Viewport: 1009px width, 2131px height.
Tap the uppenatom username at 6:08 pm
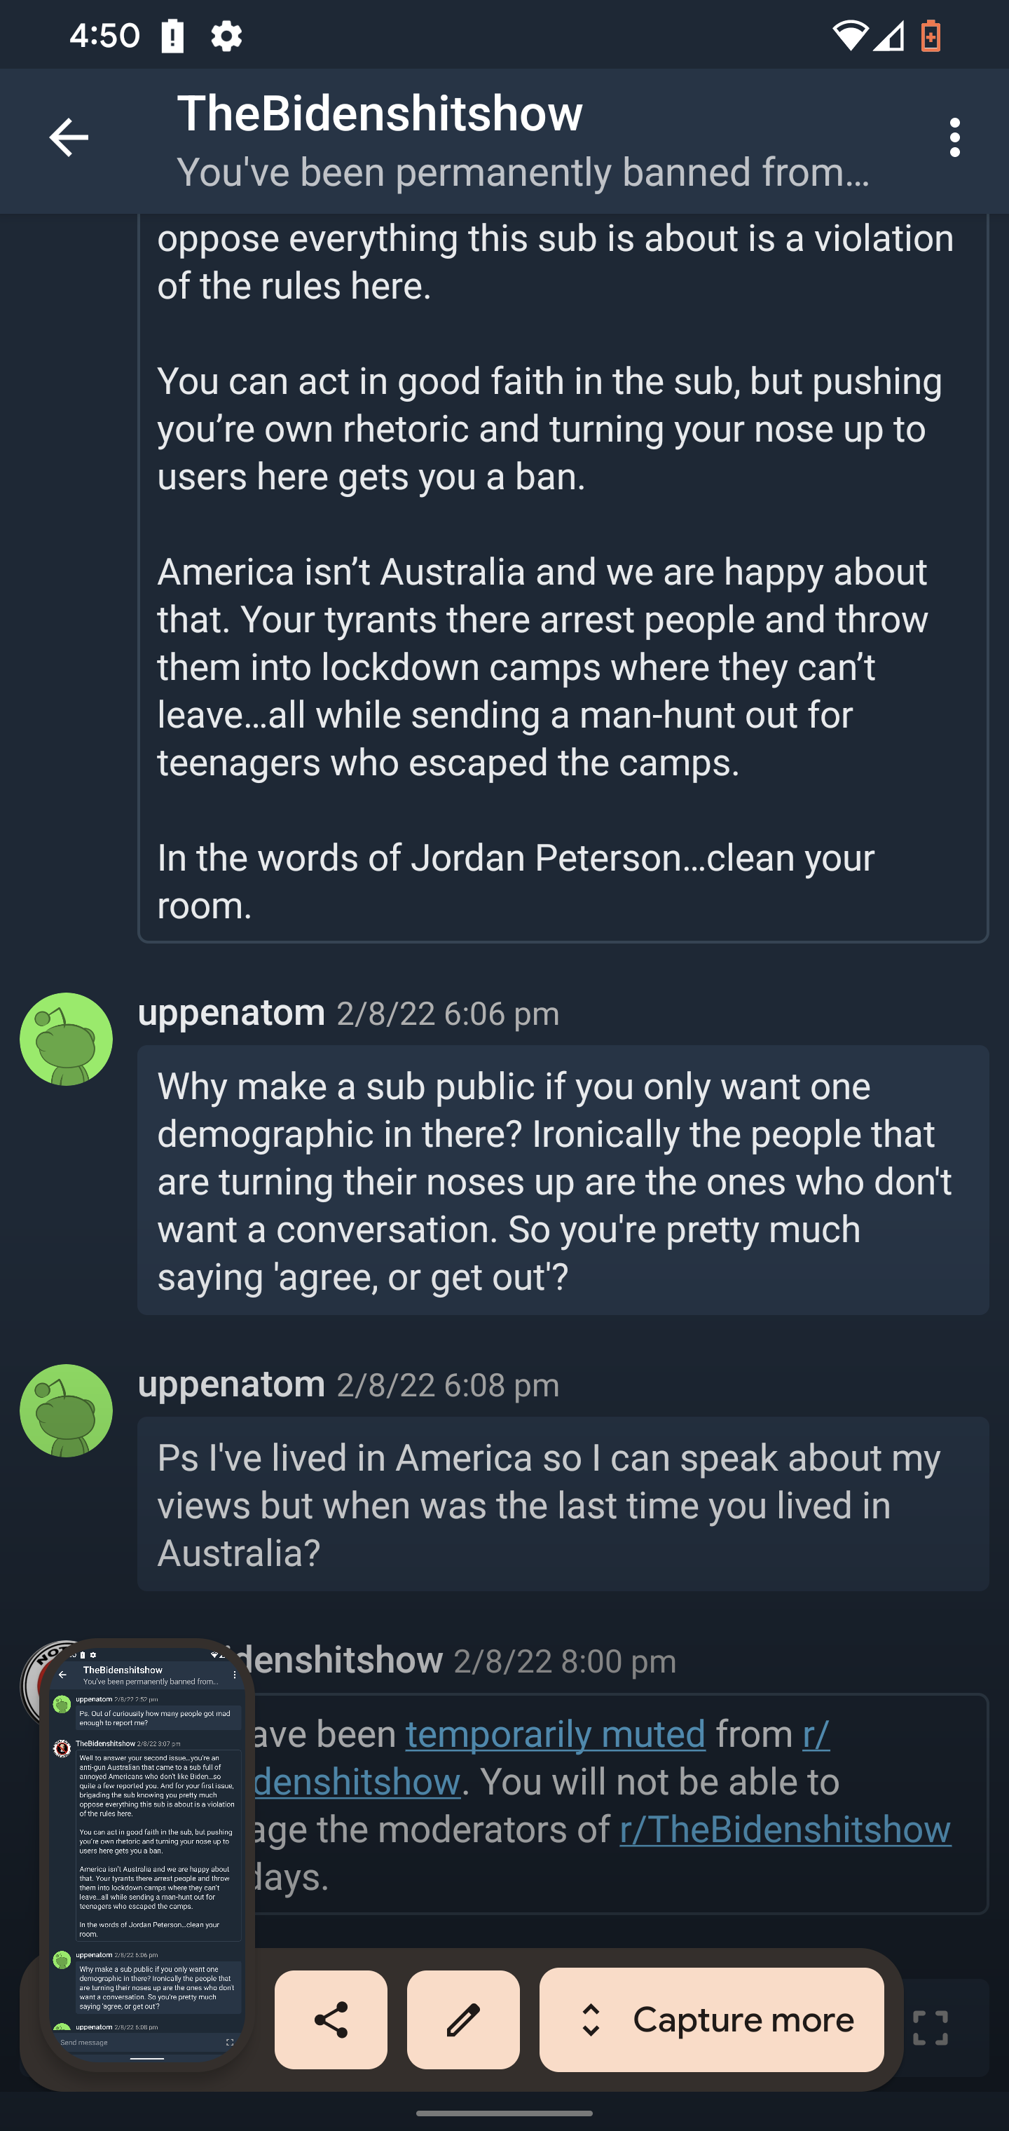click(x=231, y=1384)
